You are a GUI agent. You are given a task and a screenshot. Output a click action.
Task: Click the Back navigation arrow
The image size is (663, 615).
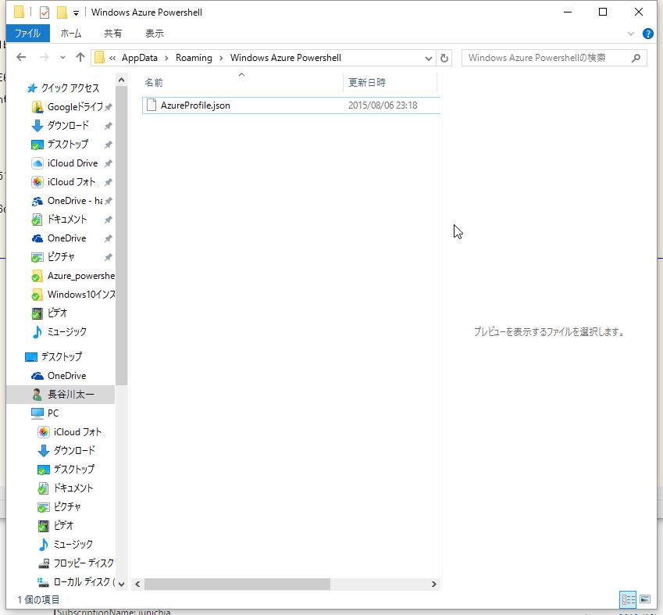click(x=21, y=58)
